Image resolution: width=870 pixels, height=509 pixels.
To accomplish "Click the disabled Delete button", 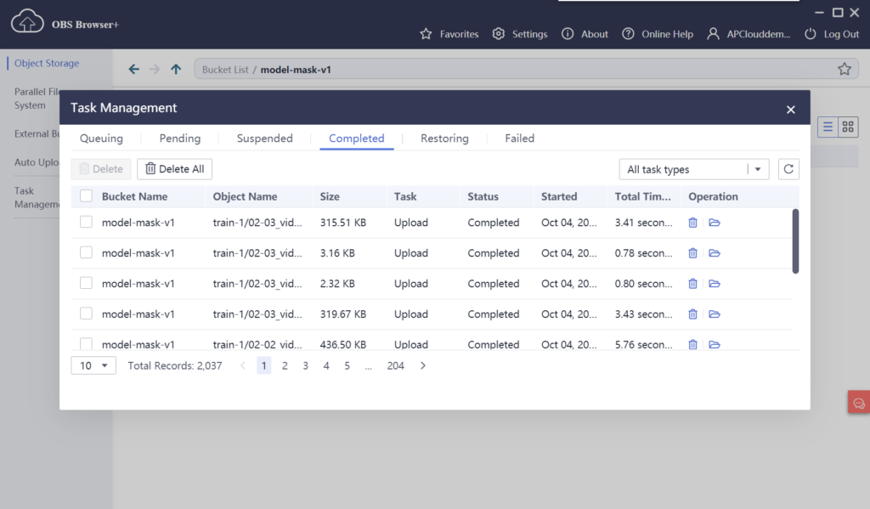I will [101, 169].
